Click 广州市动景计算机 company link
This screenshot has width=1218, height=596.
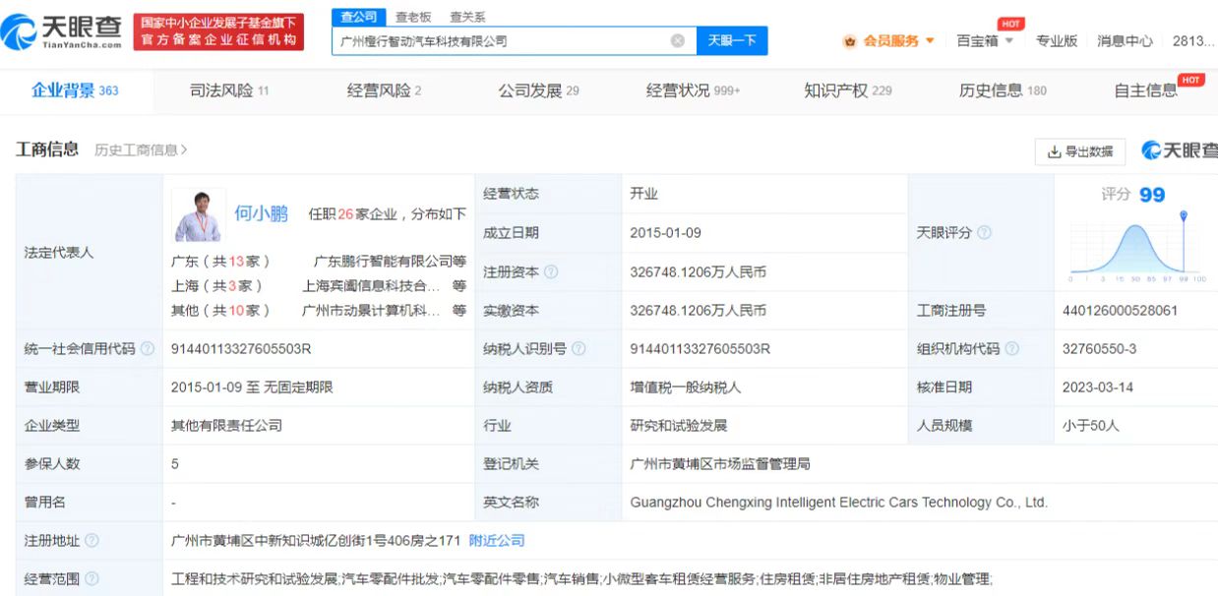click(x=371, y=311)
